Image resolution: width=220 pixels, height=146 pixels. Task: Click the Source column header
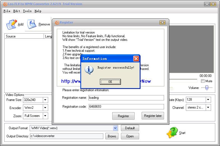[x=24, y=36]
